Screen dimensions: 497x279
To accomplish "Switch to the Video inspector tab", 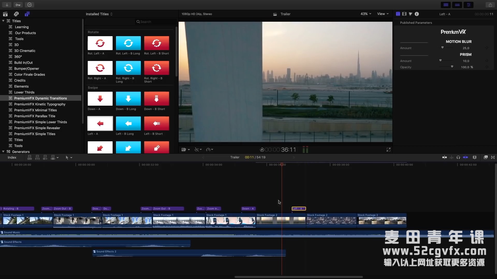I will tap(404, 14).
